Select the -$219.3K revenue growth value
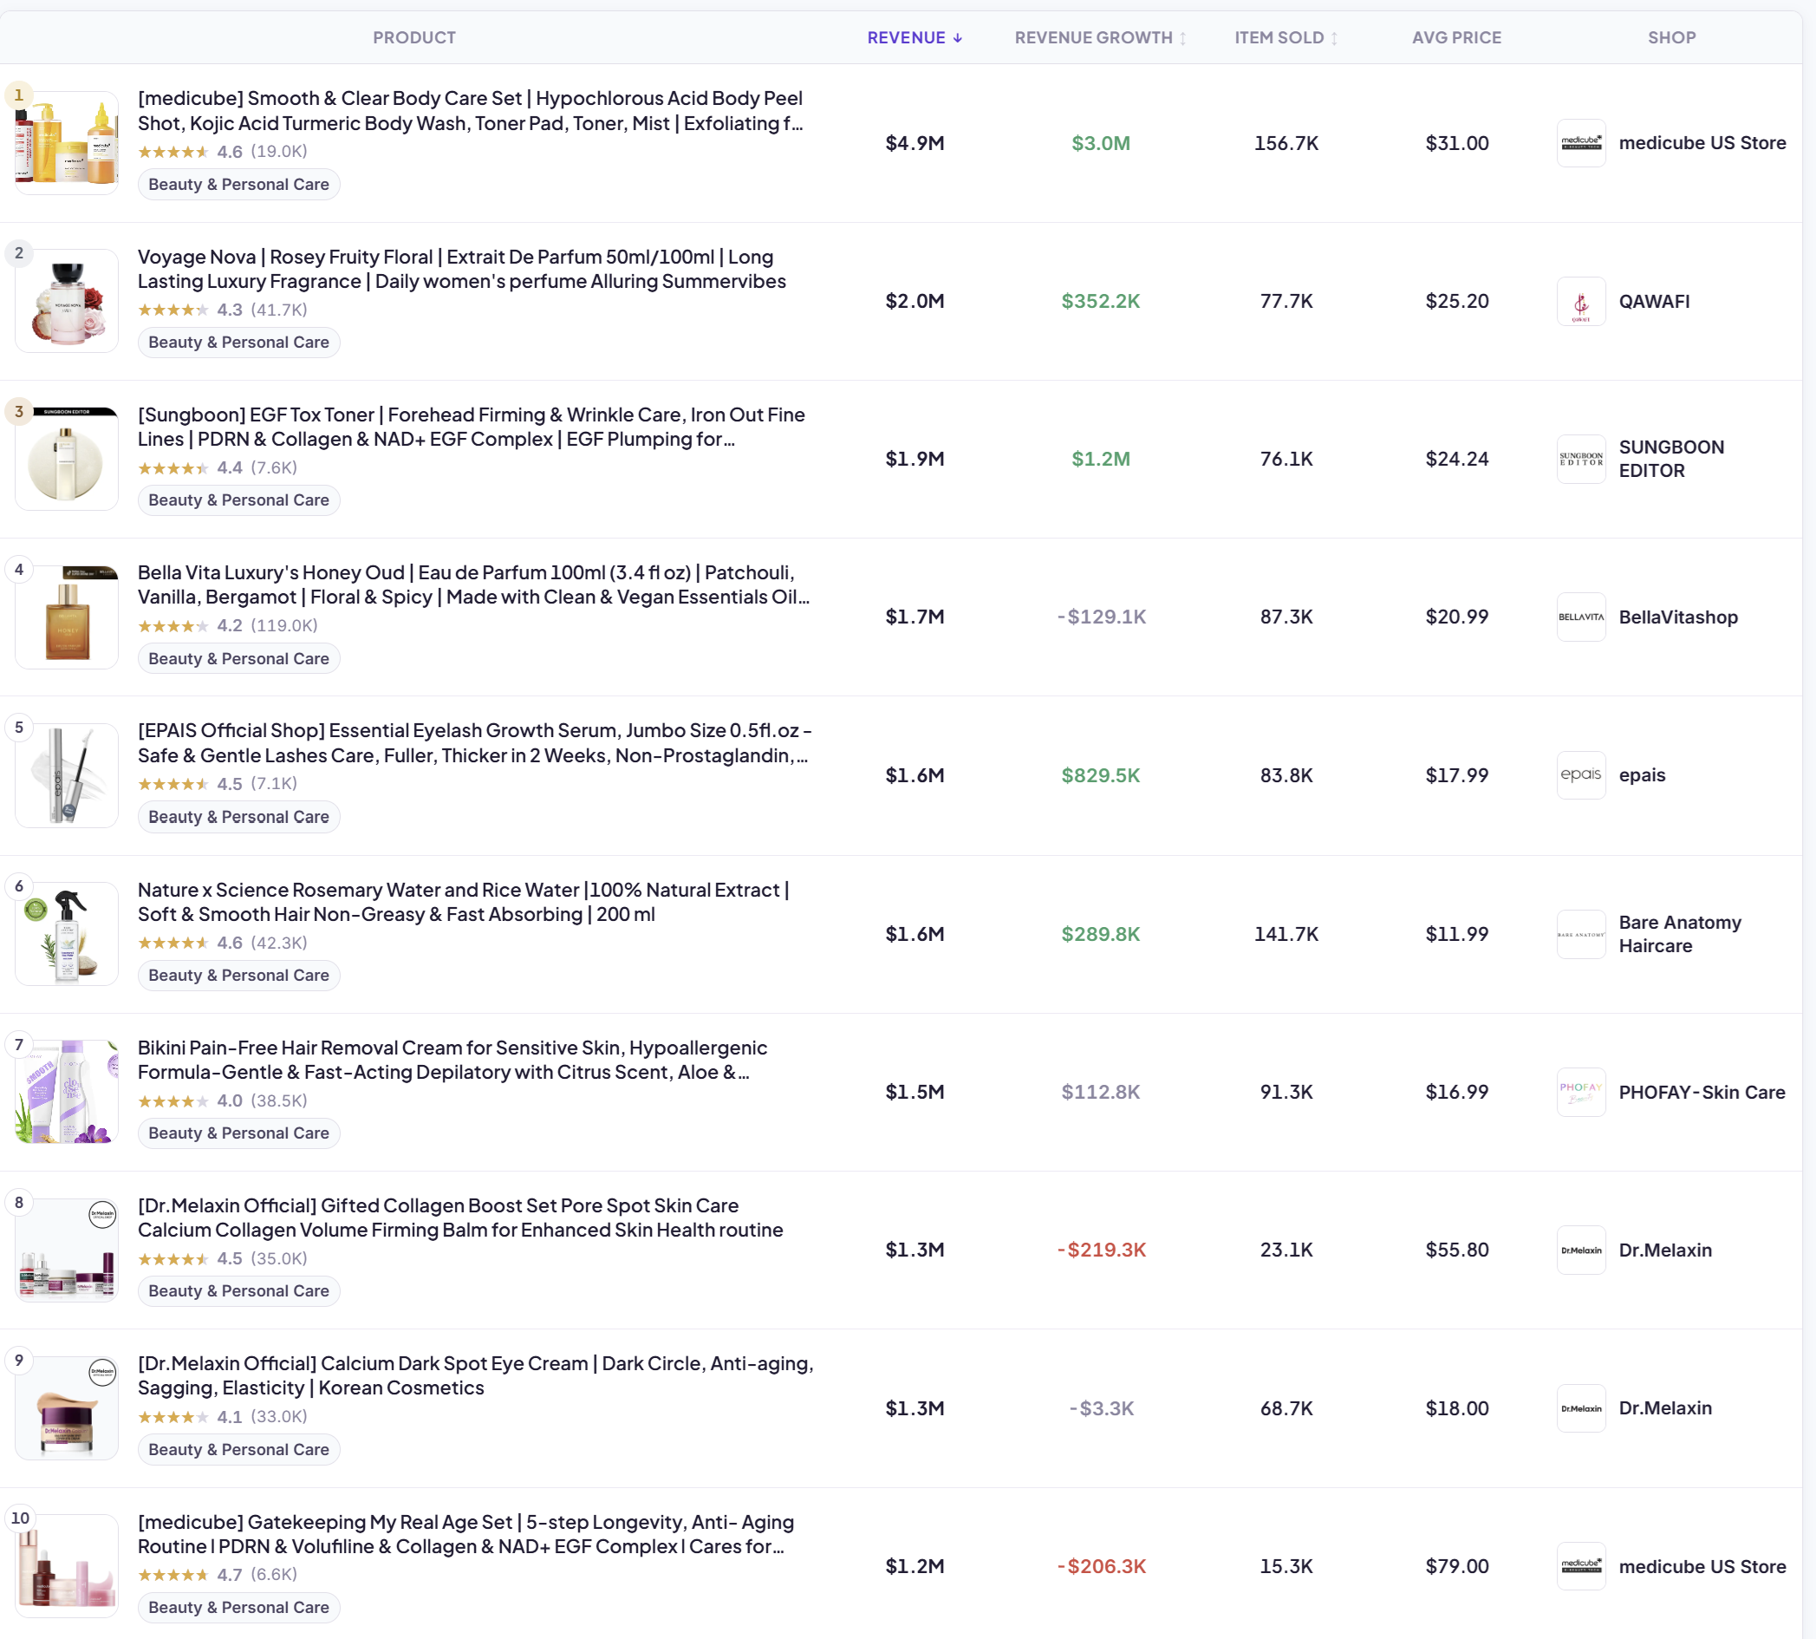 [1100, 1249]
